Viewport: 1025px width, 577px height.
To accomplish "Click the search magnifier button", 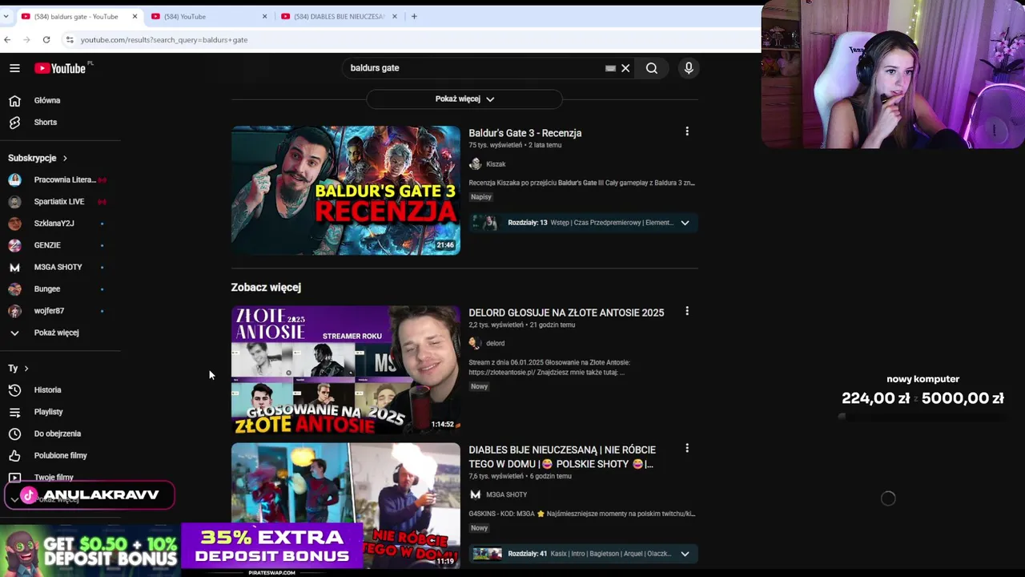I will [x=652, y=68].
